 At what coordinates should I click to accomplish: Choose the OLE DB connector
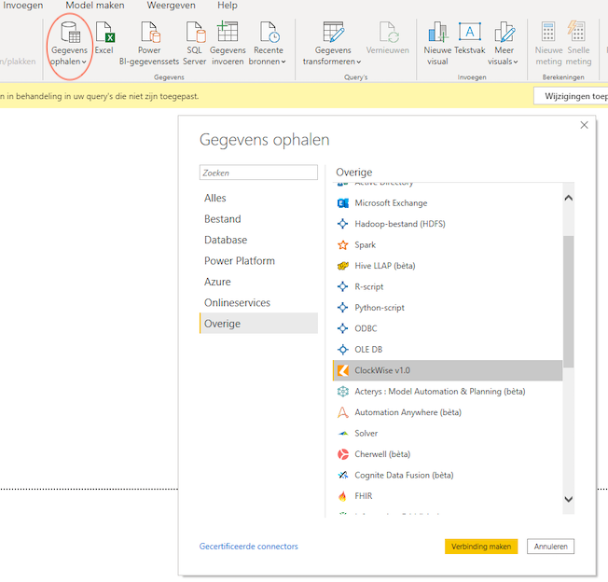click(448, 350)
